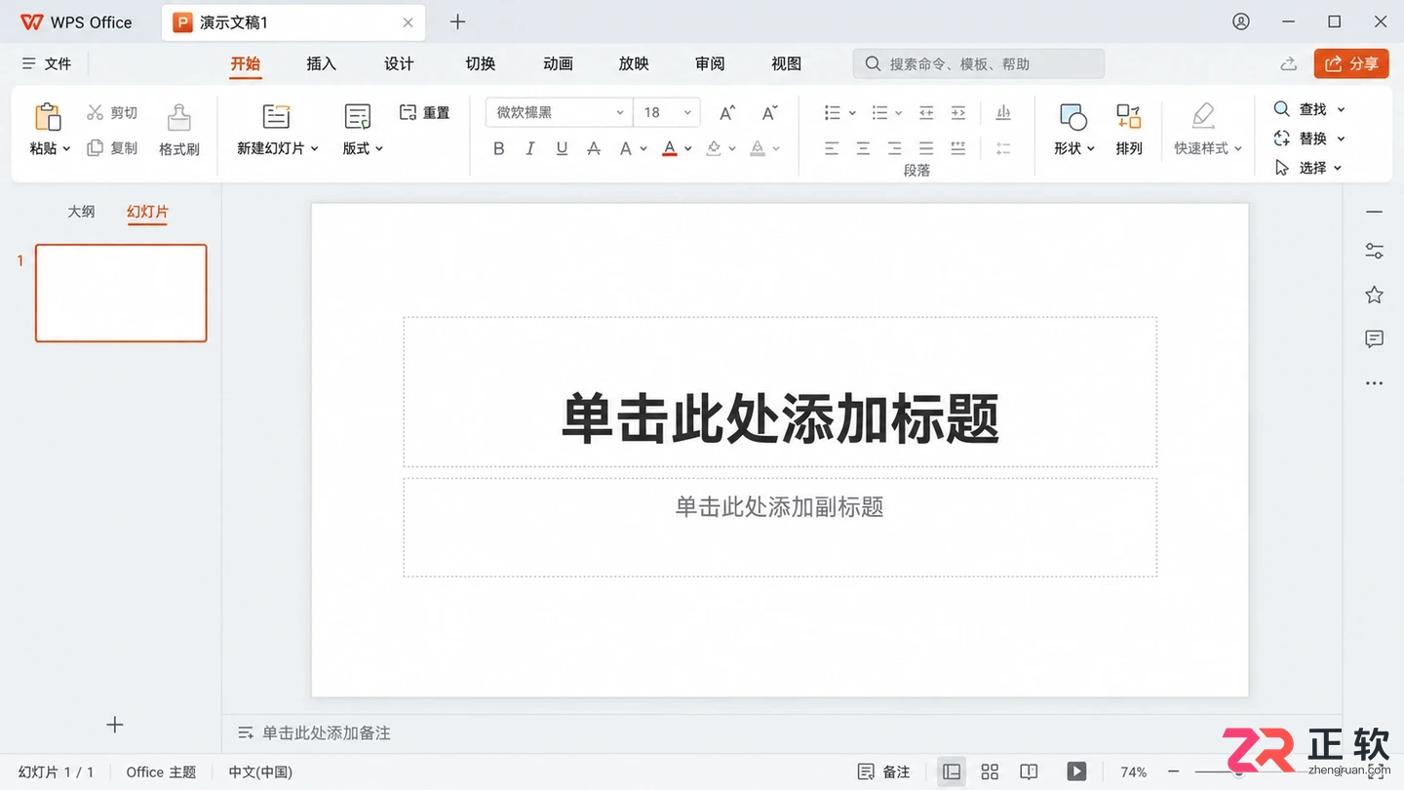Viewport: 1404px width, 790px height.
Task: Align text to the left
Action: pos(832,148)
